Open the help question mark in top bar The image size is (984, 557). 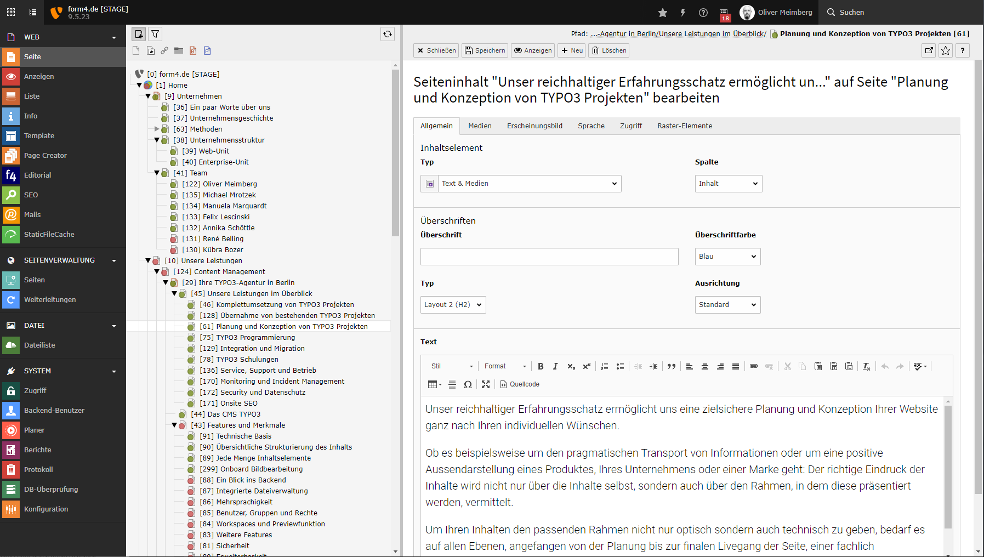(x=703, y=12)
